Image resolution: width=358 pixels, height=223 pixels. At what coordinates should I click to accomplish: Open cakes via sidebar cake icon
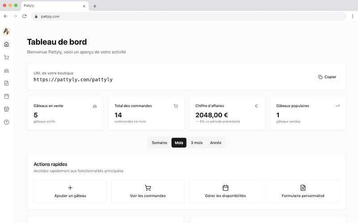point(6,70)
